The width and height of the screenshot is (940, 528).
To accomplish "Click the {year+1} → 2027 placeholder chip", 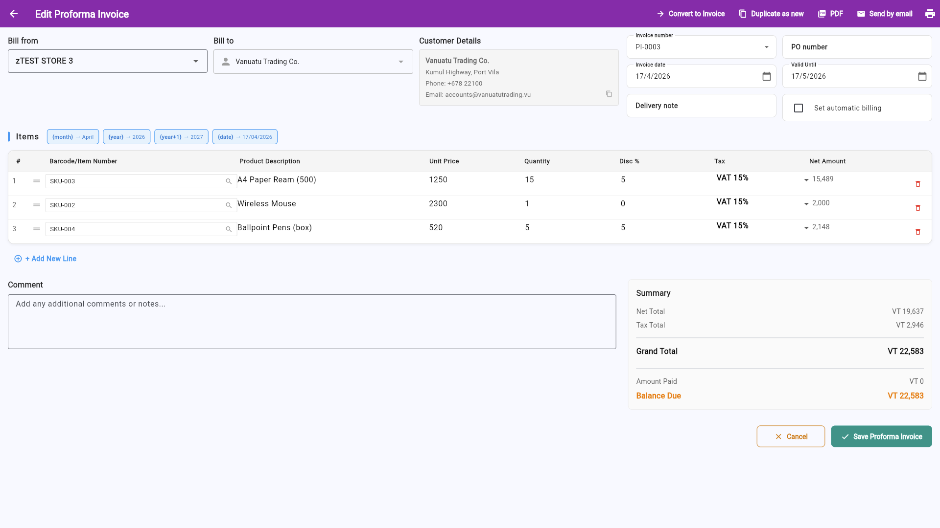I will click(x=181, y=137).
